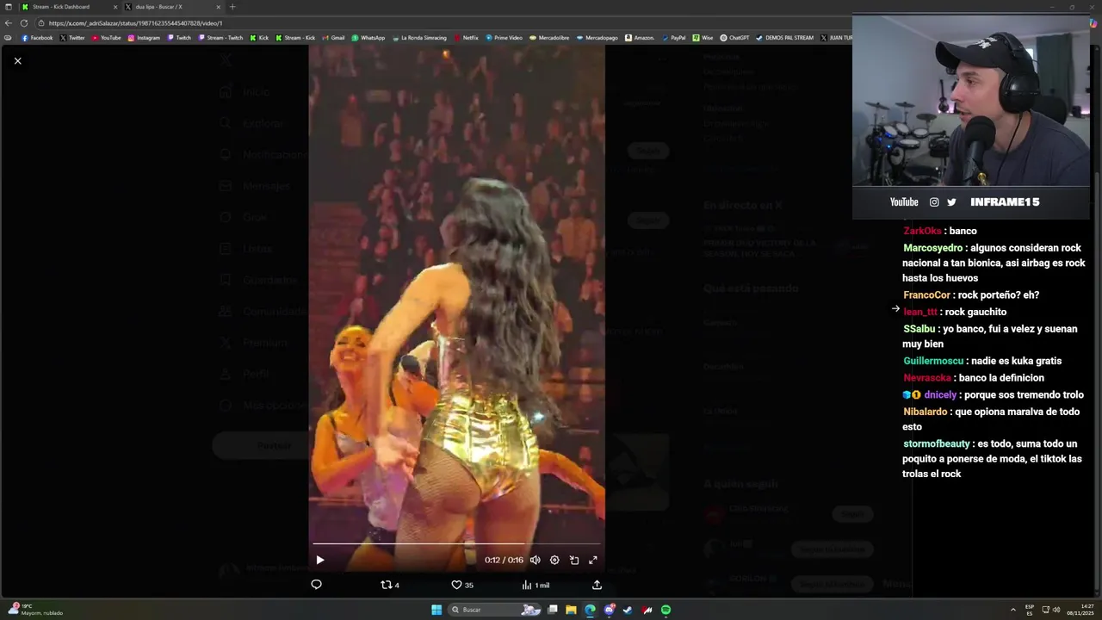Reload the current page
Viewport: 1102px width, 620px height.
23,23
